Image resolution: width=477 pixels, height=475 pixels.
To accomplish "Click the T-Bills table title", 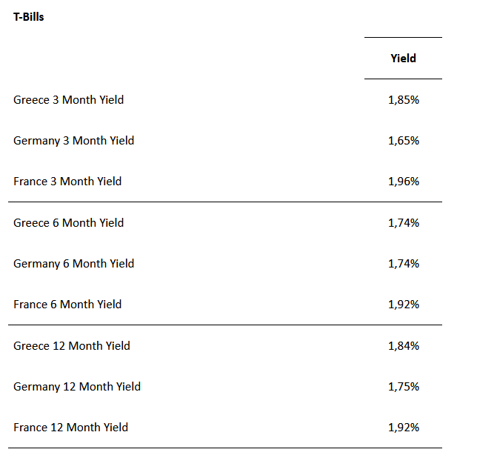I will pos(29,17).
